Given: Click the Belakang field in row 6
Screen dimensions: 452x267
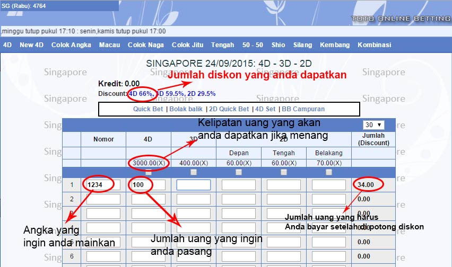Looking at the screenshot, I should (x=329, y=256).
